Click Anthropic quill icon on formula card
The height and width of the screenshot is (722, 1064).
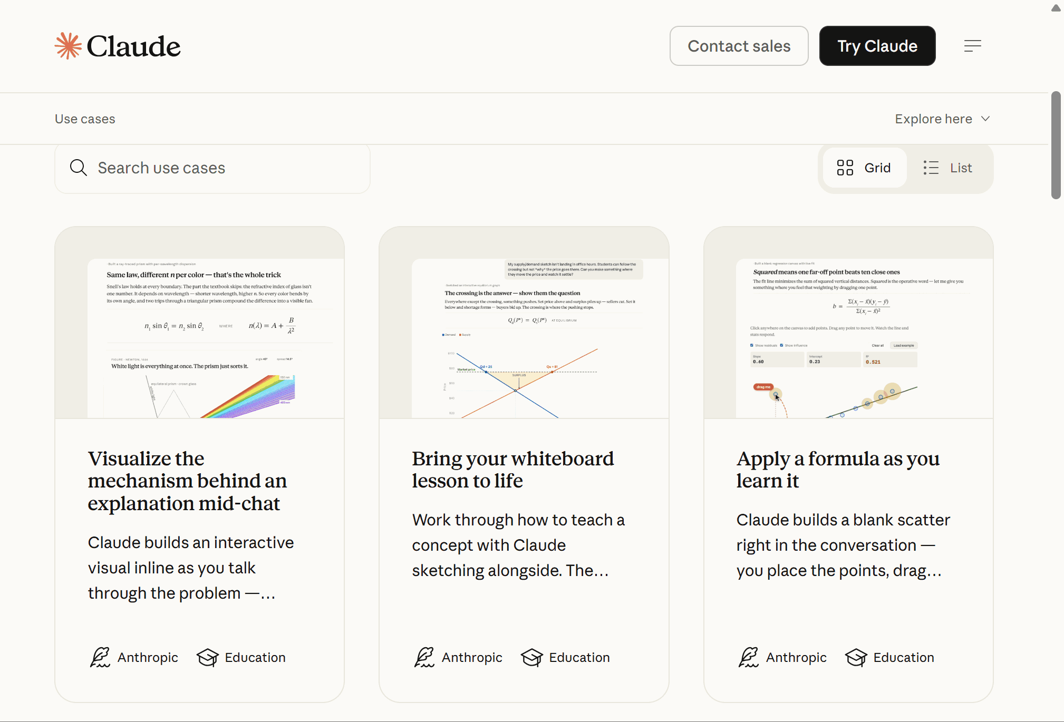(748, 657)
